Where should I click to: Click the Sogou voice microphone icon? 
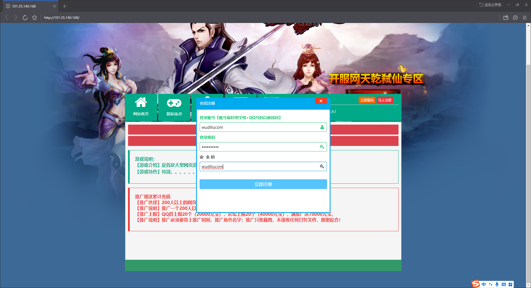click(x=497, y=284)
